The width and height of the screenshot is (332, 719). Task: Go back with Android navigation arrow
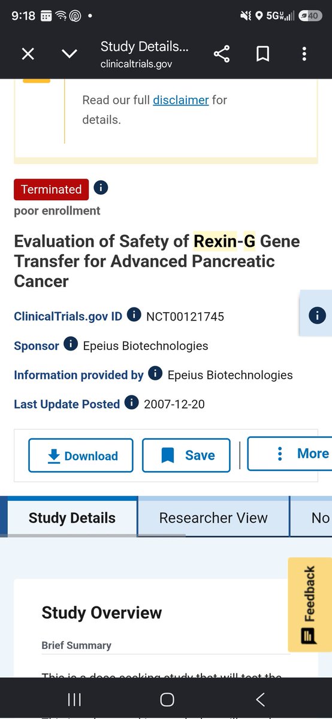(x=260, y=699)
